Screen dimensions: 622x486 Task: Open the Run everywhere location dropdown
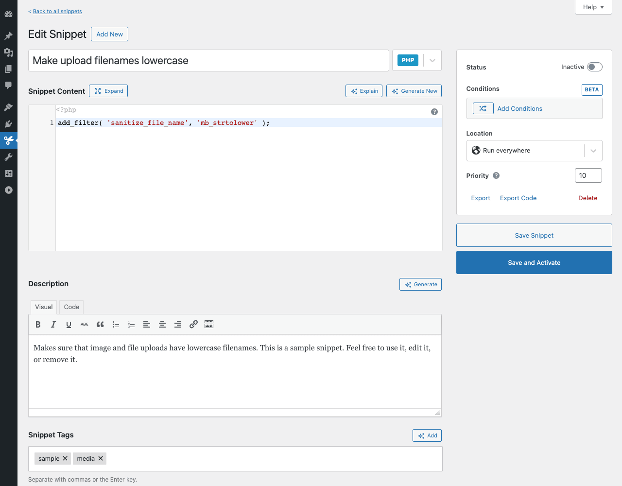click(x=534, y=151)
